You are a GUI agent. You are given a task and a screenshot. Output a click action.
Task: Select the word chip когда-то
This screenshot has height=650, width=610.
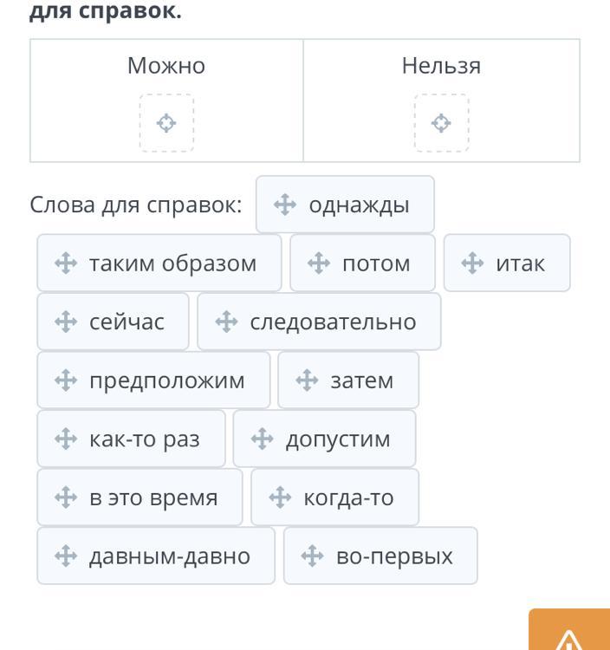click(x=335, y=497)
